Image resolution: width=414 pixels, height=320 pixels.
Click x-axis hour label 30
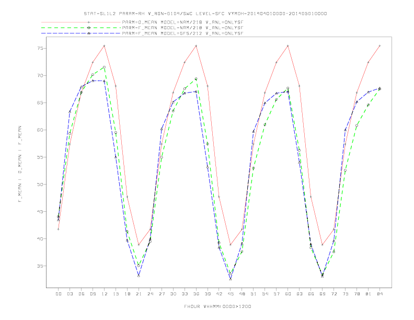173,294
